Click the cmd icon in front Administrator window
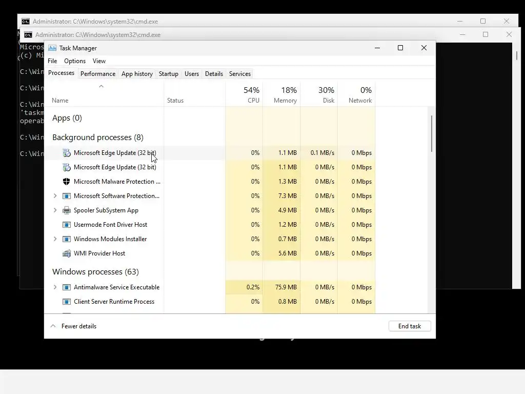 [28, 35]
